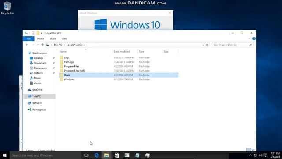Open Desktop in the navigation pane
The width and height of the screenshot is (282, 159).
[38, 58]
